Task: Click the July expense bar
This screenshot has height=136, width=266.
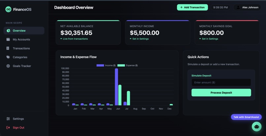Action: [x=128, y=98]
